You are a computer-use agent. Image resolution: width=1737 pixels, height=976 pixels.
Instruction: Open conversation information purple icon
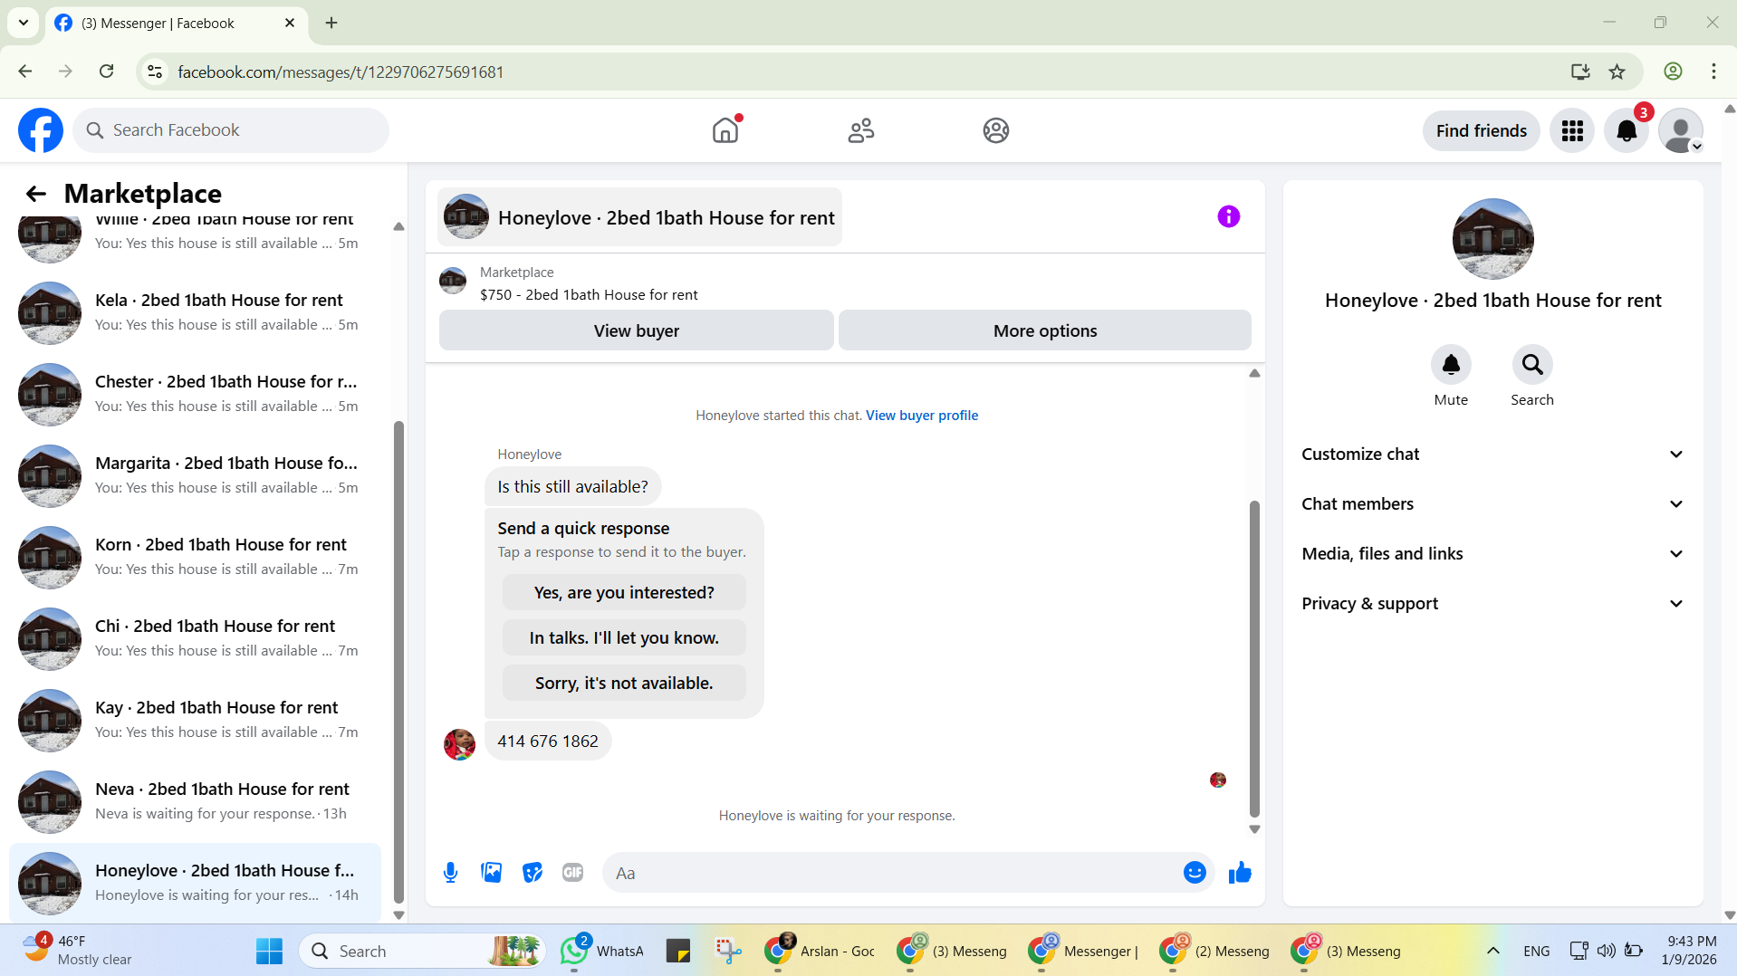click(x=1229, y=216)
